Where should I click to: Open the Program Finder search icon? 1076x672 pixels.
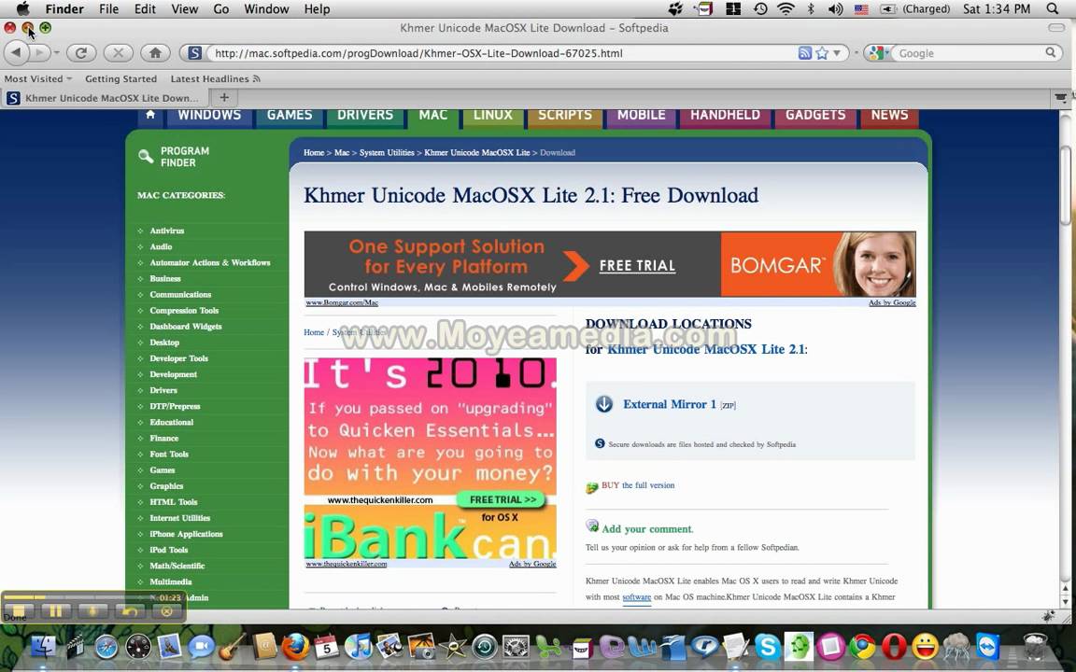(x=146, y=157)
